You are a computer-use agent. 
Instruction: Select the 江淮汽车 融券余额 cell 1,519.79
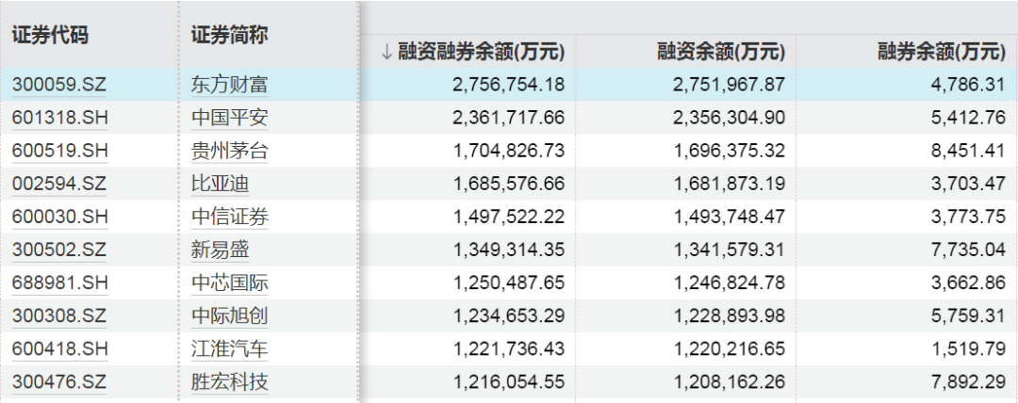(x=968, y=349)
